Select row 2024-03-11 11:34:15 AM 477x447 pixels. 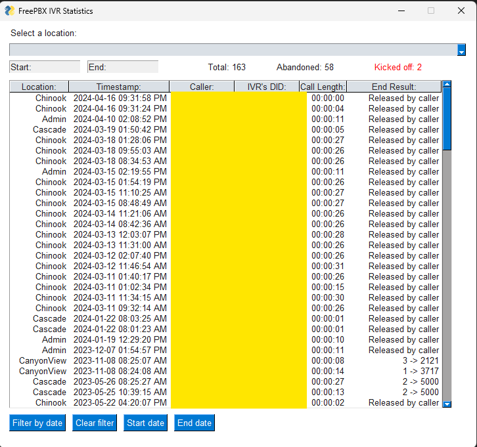(x=225, y=297)
